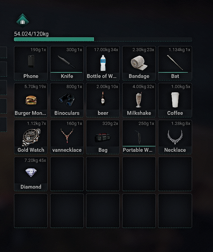Image resolution: width=213 pixels, height=252 pixels.
Task: Select the empty slot next to Diamond
Action: (x=67, y=174)
